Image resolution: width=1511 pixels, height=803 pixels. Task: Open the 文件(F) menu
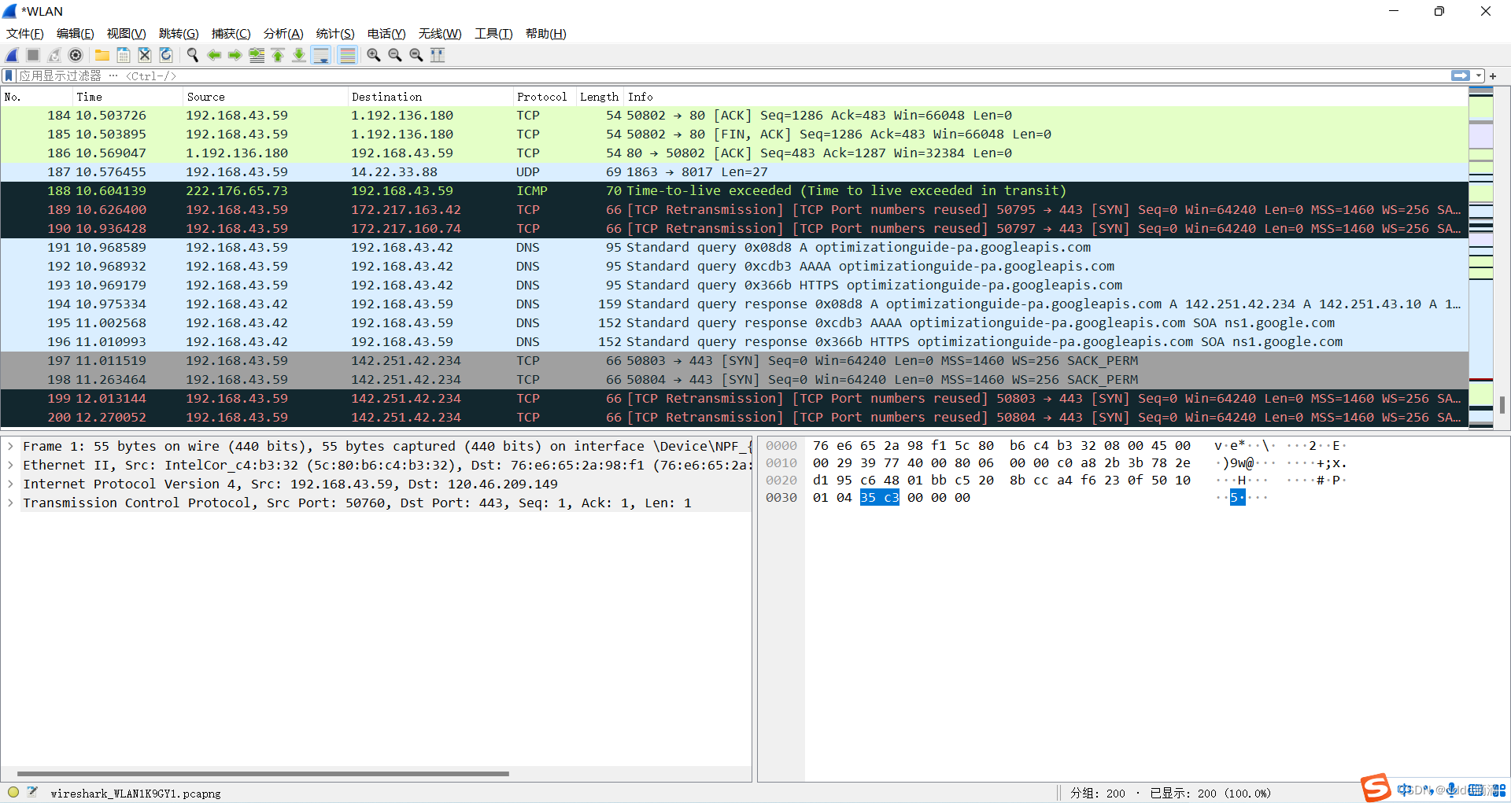(x=25, y=33)
